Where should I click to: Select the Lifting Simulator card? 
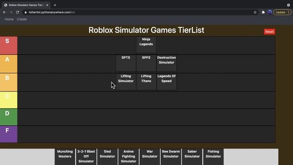tap(126, 82)
